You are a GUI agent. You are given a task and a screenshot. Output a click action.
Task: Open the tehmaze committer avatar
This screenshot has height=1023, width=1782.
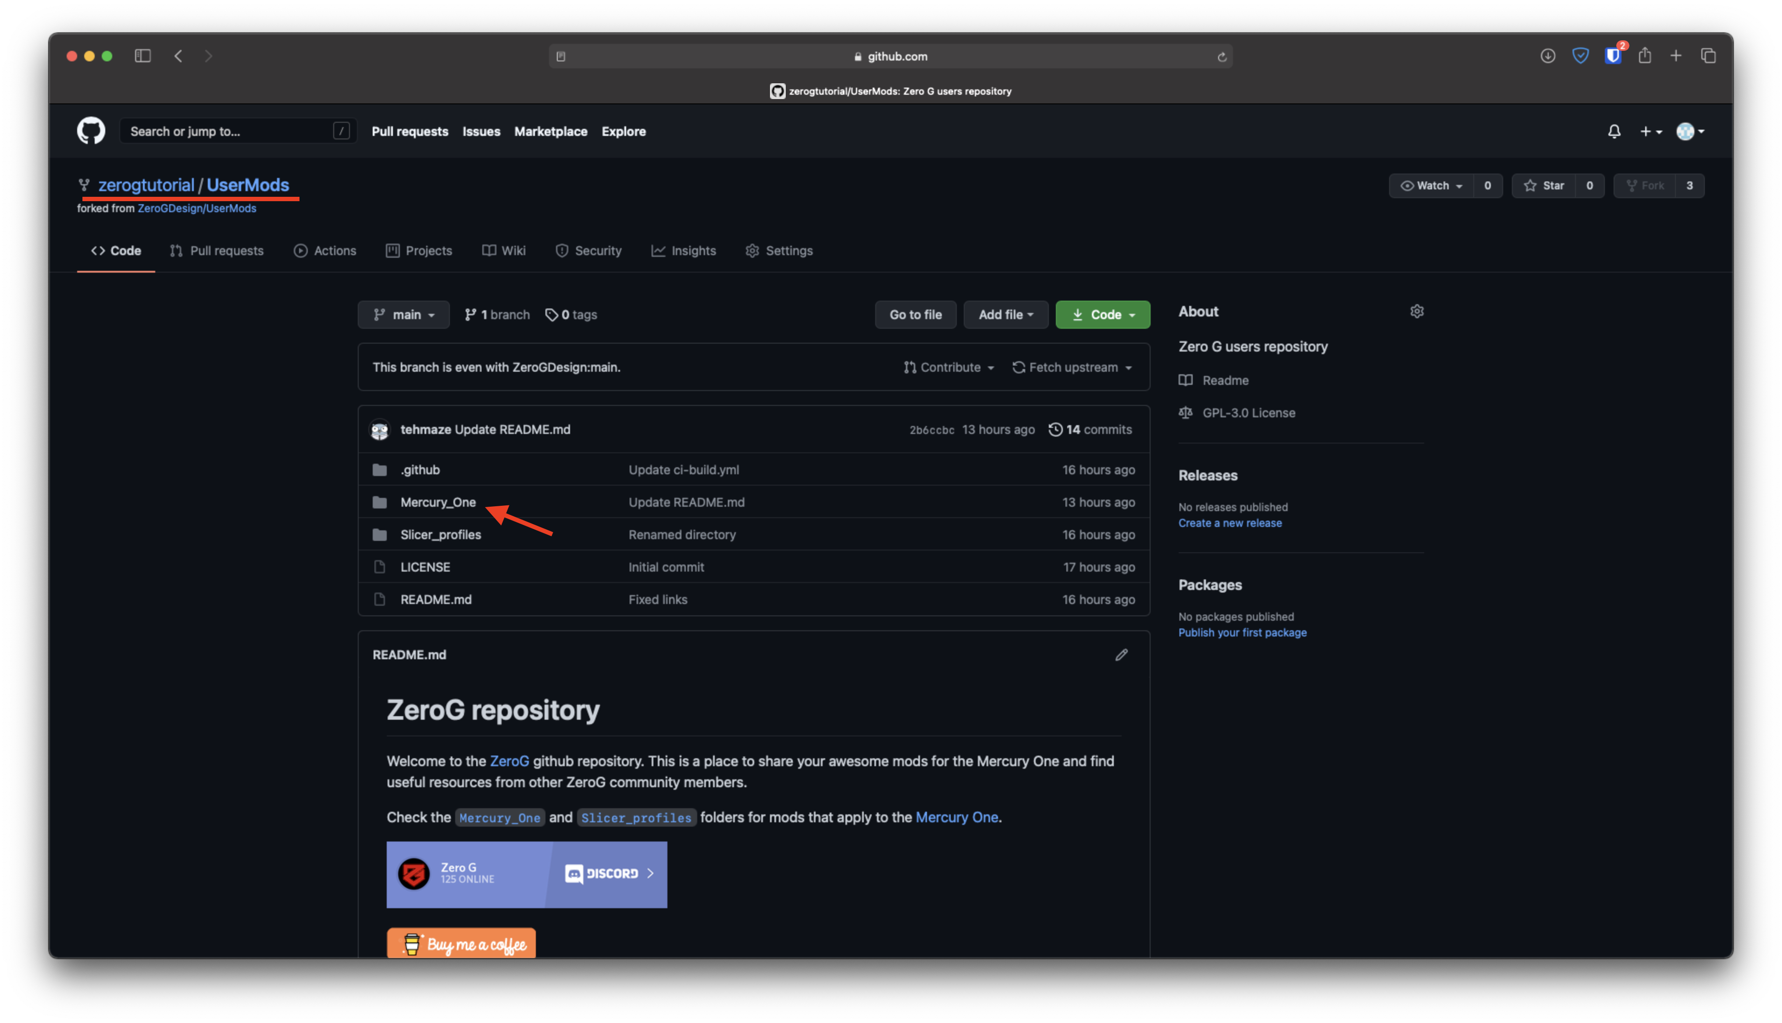pos(379,429)
